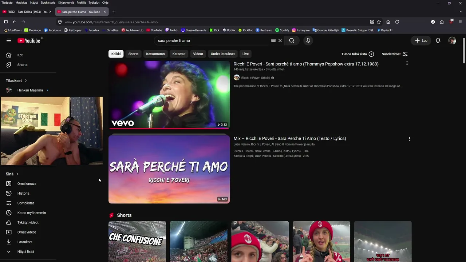
Task: Open the Suodattimet filters panel
Action: coord(395,54)
